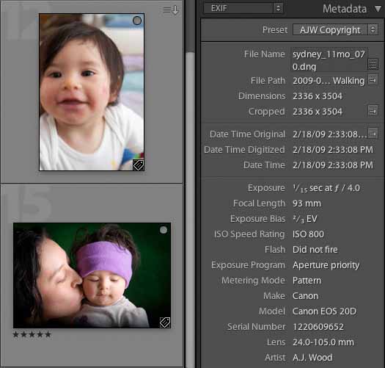Click the Date Time value 2/18/09 2:33:08 PM

click(x=333, y=165)
